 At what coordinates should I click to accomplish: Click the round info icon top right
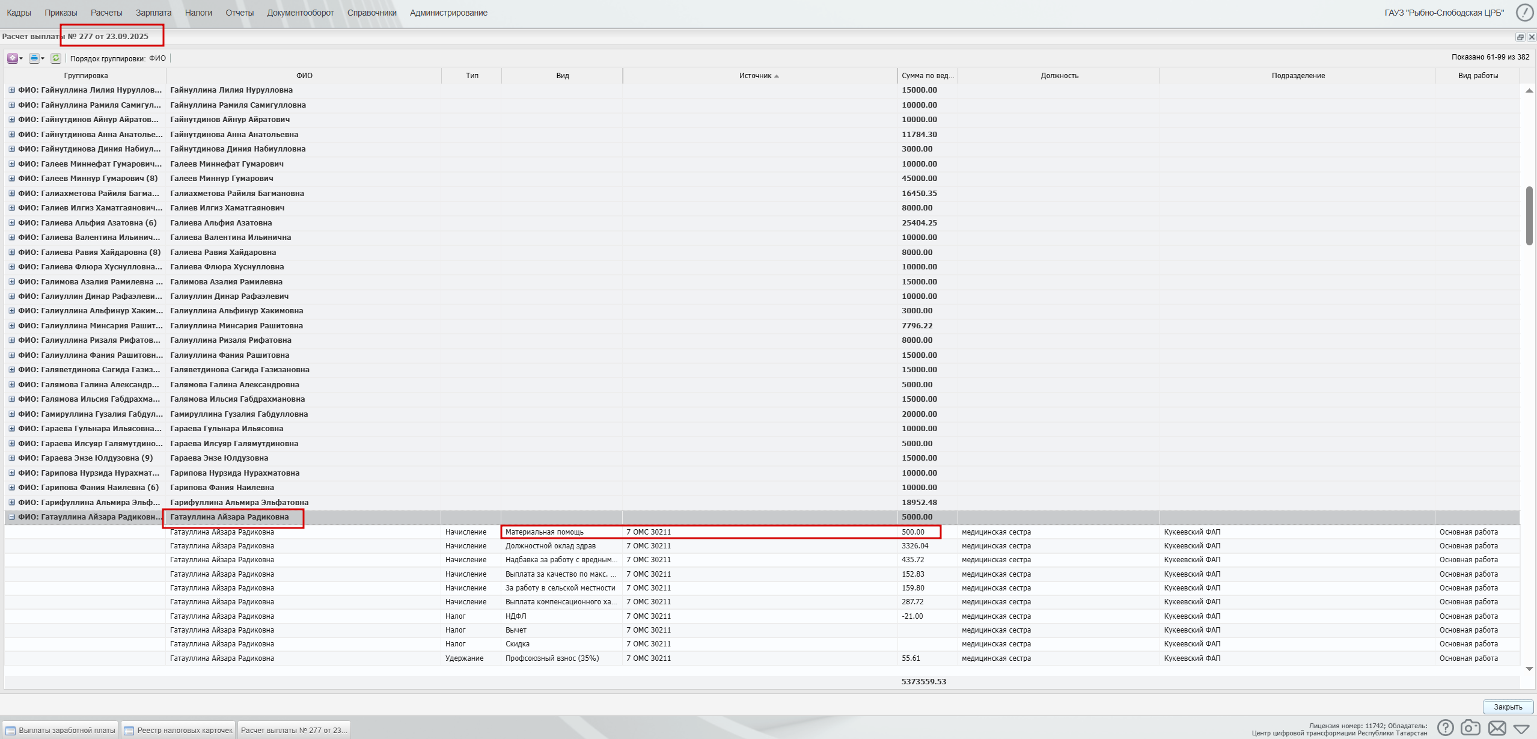(1525, 13)
